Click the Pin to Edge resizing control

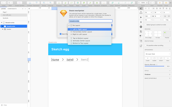(148, 34)
